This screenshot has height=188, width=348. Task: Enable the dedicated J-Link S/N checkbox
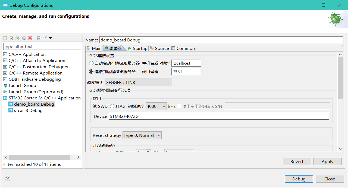pos(179,106)
